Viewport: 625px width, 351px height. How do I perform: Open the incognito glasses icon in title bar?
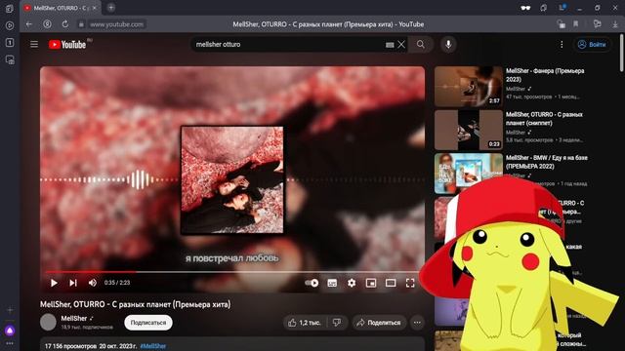(x=525, y=8)
